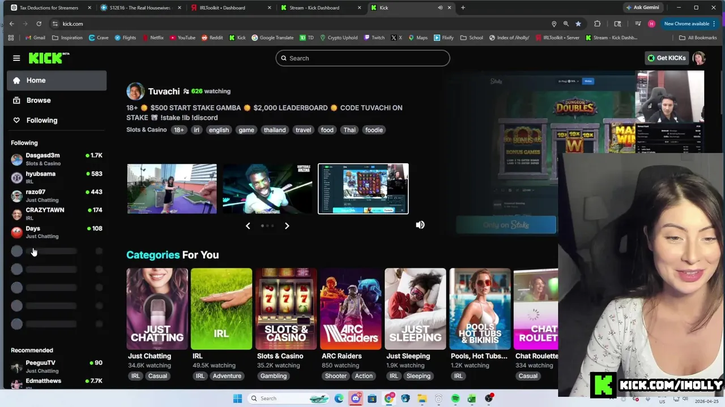Click the Get KICKs button
Screen dimensions: 725x407
coord(667,58)
